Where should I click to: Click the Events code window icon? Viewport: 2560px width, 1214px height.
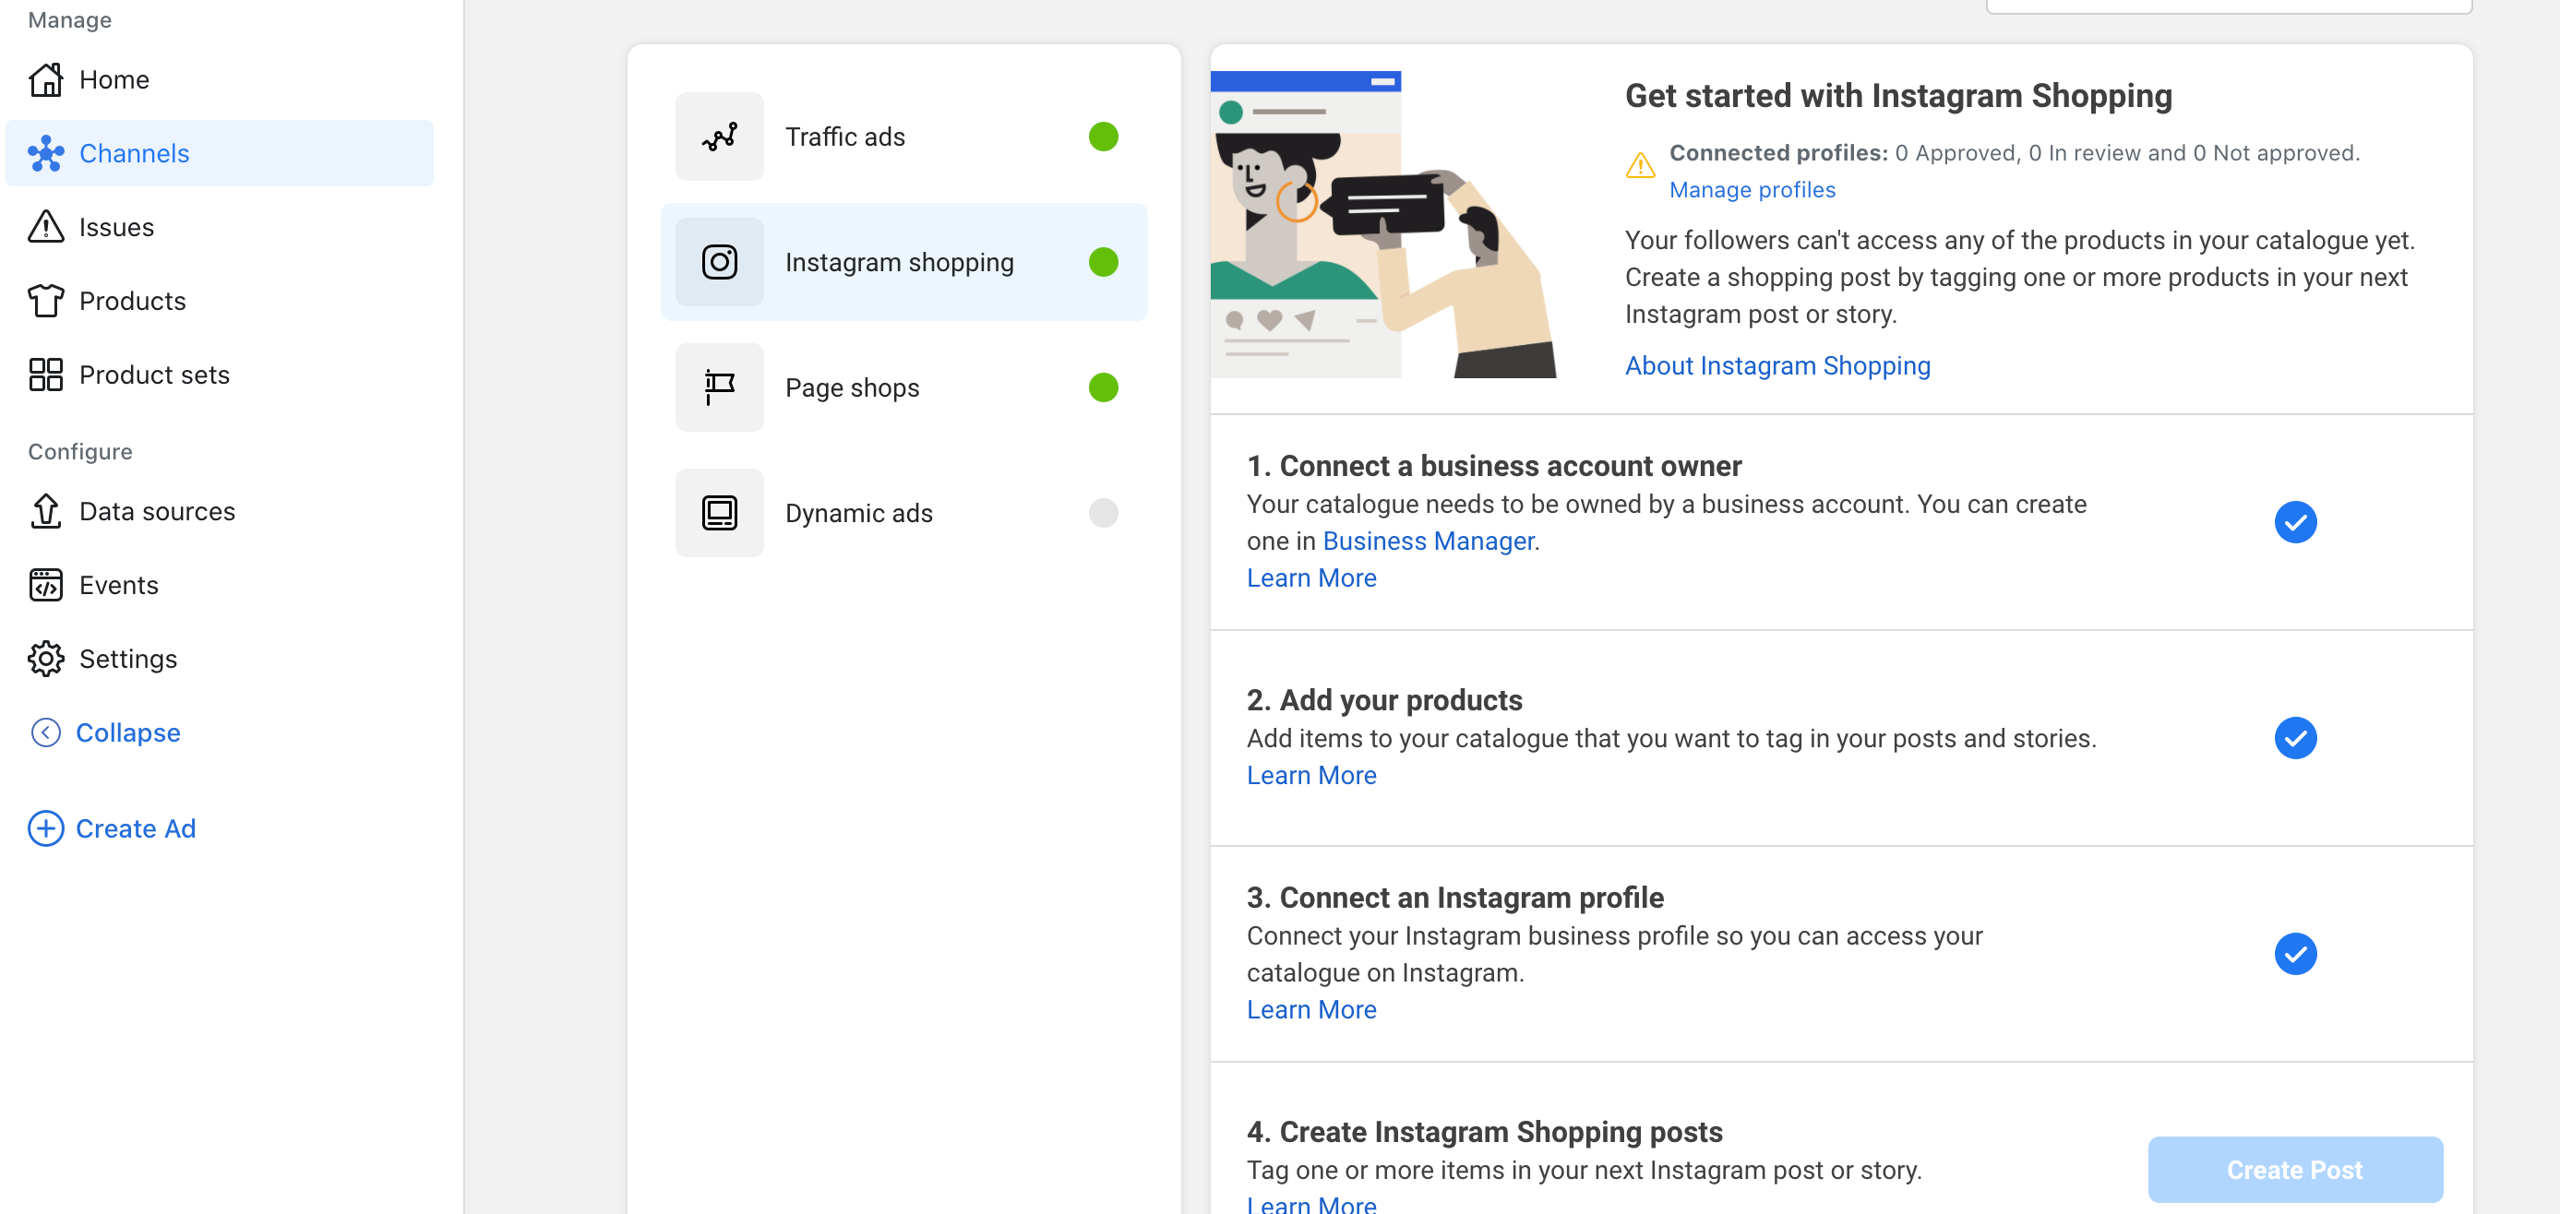point(46,585)
